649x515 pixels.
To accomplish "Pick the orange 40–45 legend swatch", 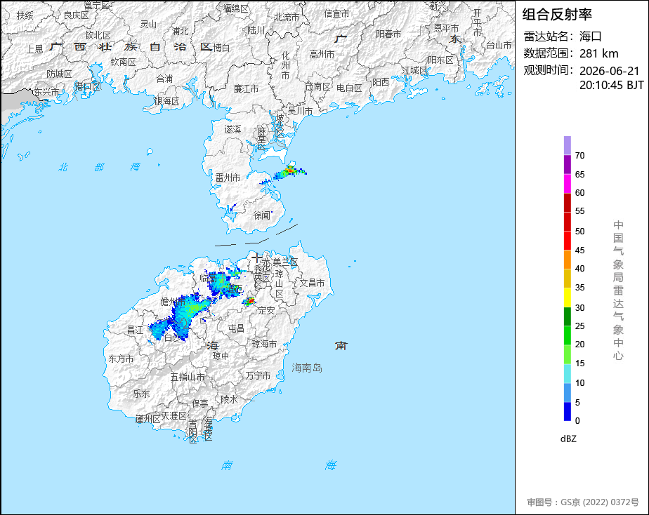I will point(568,260).
